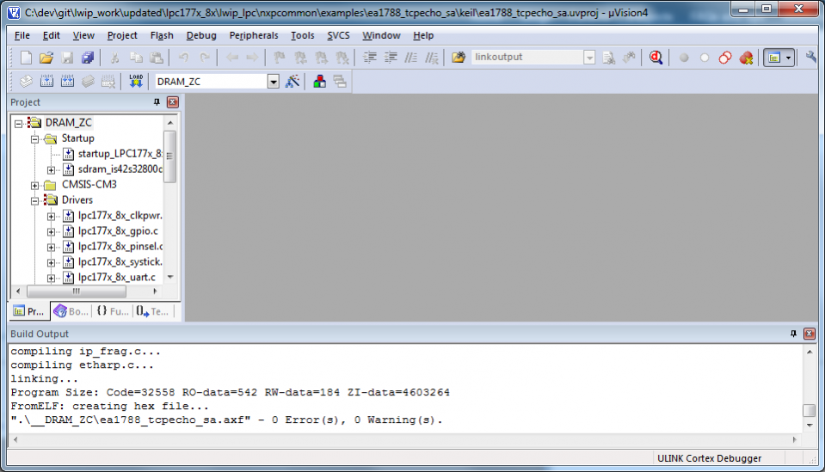The width and height of the screenshot is (825, 472).
Task: Close the Build Output panel
Action: 810,334
